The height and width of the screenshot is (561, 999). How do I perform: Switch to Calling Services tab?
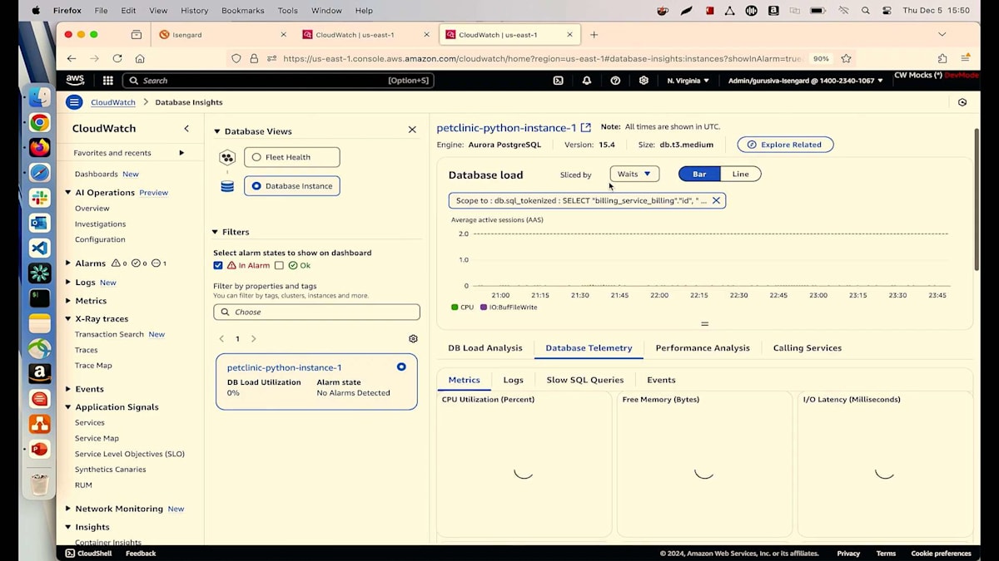pyautogui.click(x=808, y=348)
